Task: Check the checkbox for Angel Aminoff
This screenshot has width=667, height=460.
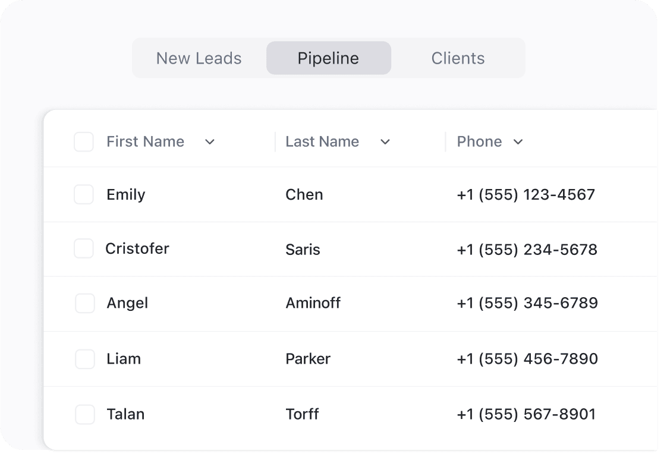Action: 85,303
